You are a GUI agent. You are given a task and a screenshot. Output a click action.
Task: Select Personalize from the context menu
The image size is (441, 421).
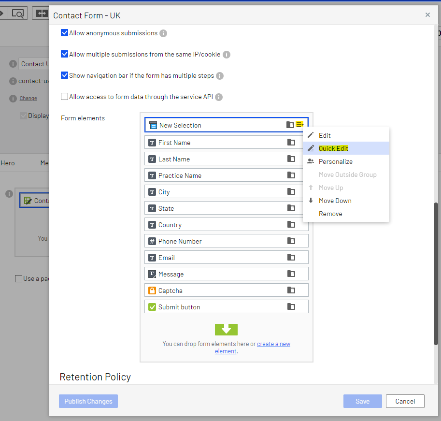coord(337,161)
